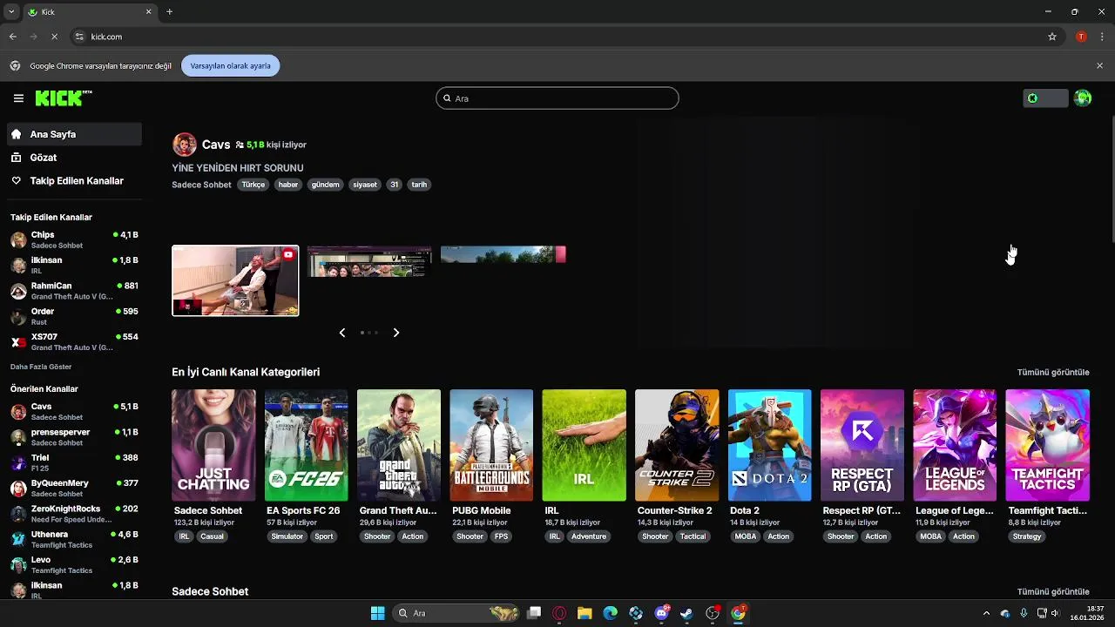Click the Gözat browse icon
The height and width of the screenshot is (627, 1115).
pos(17,158)
